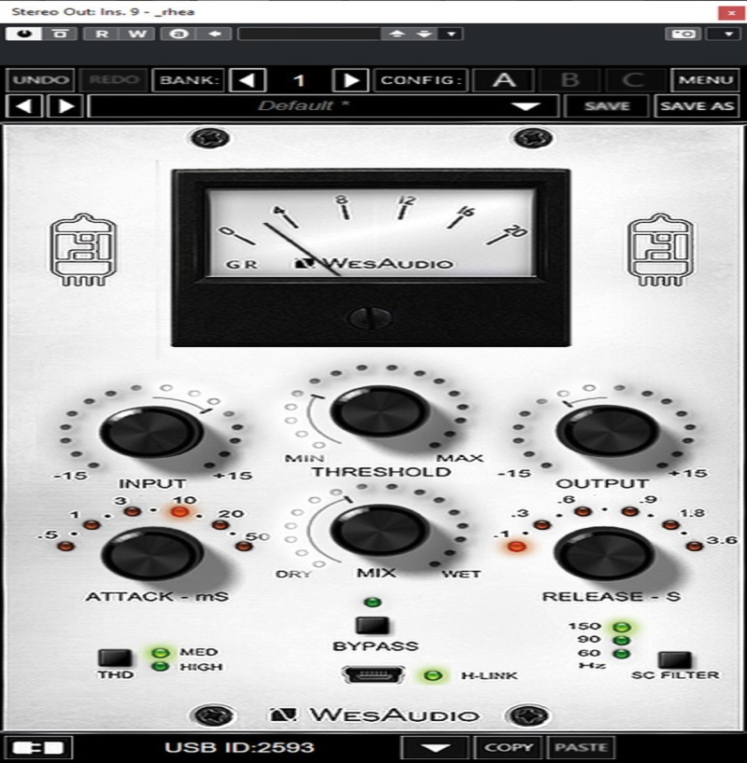Toggle the A/B compare settings button
This screenshot has width=747, height=763.
pyautogui.click(x=179, y=35)
